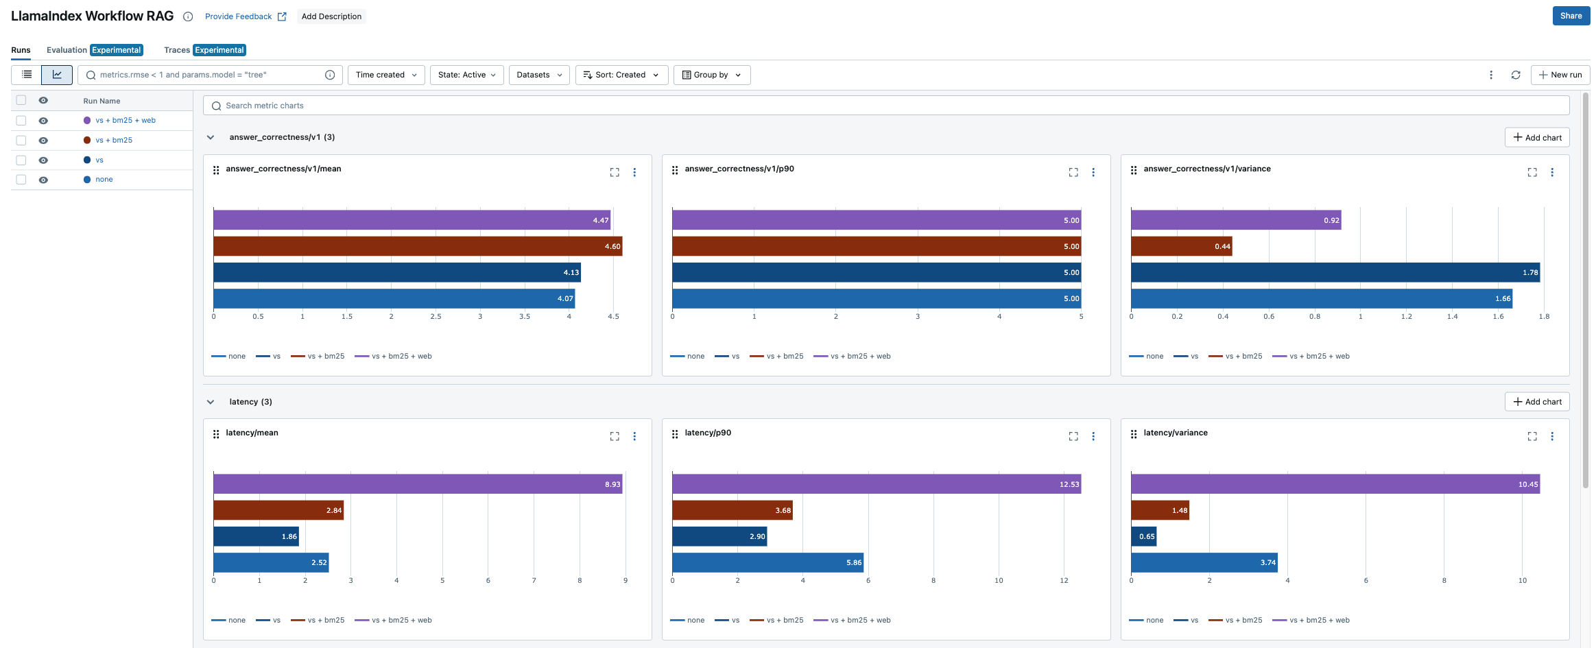The width and height of the screenshot is (1596, 648).
Task: Hide the 'none' run with eye icon
Action: point(43,180)
